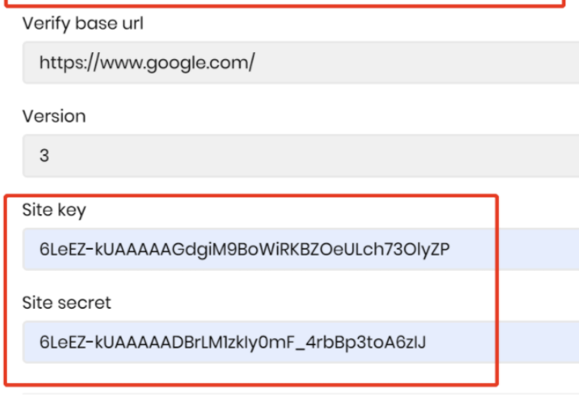Click site key text starting 6LeEZ-kUAAAAAGdgiM9
579x404 pixels.
click(x=244, y=249)
